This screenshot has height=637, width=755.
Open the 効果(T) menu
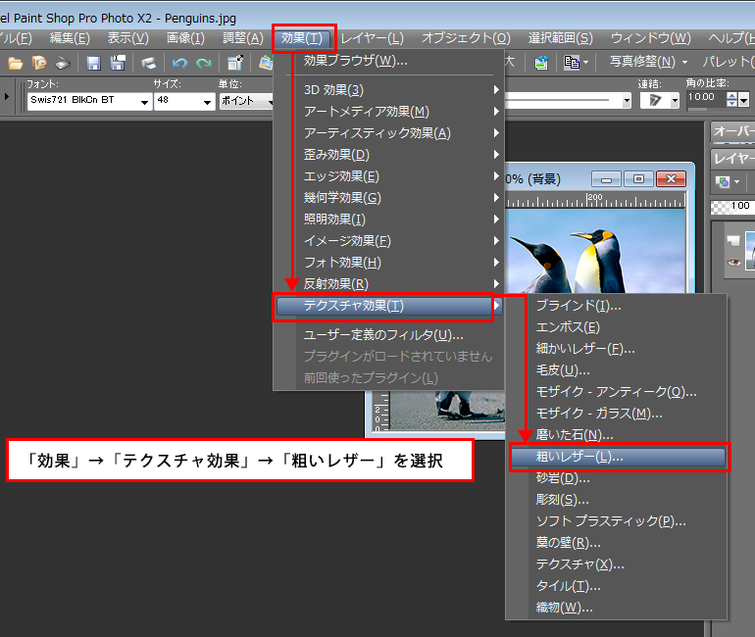tap(302, 38)
